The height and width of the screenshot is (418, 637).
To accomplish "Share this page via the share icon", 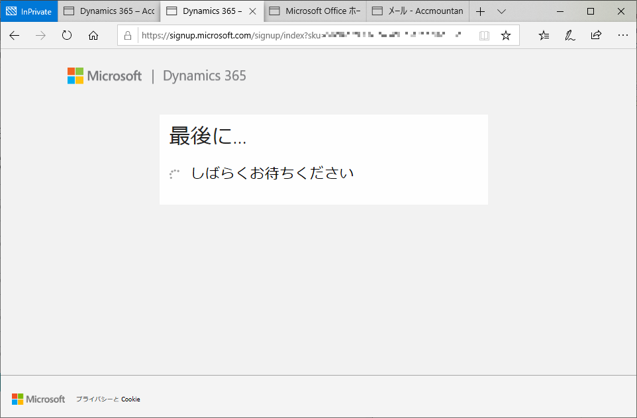I will tap(596, 35).
